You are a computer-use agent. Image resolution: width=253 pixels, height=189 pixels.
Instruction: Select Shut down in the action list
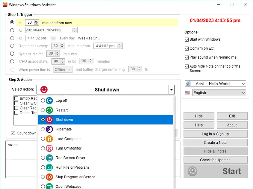[x=64, y=120]
